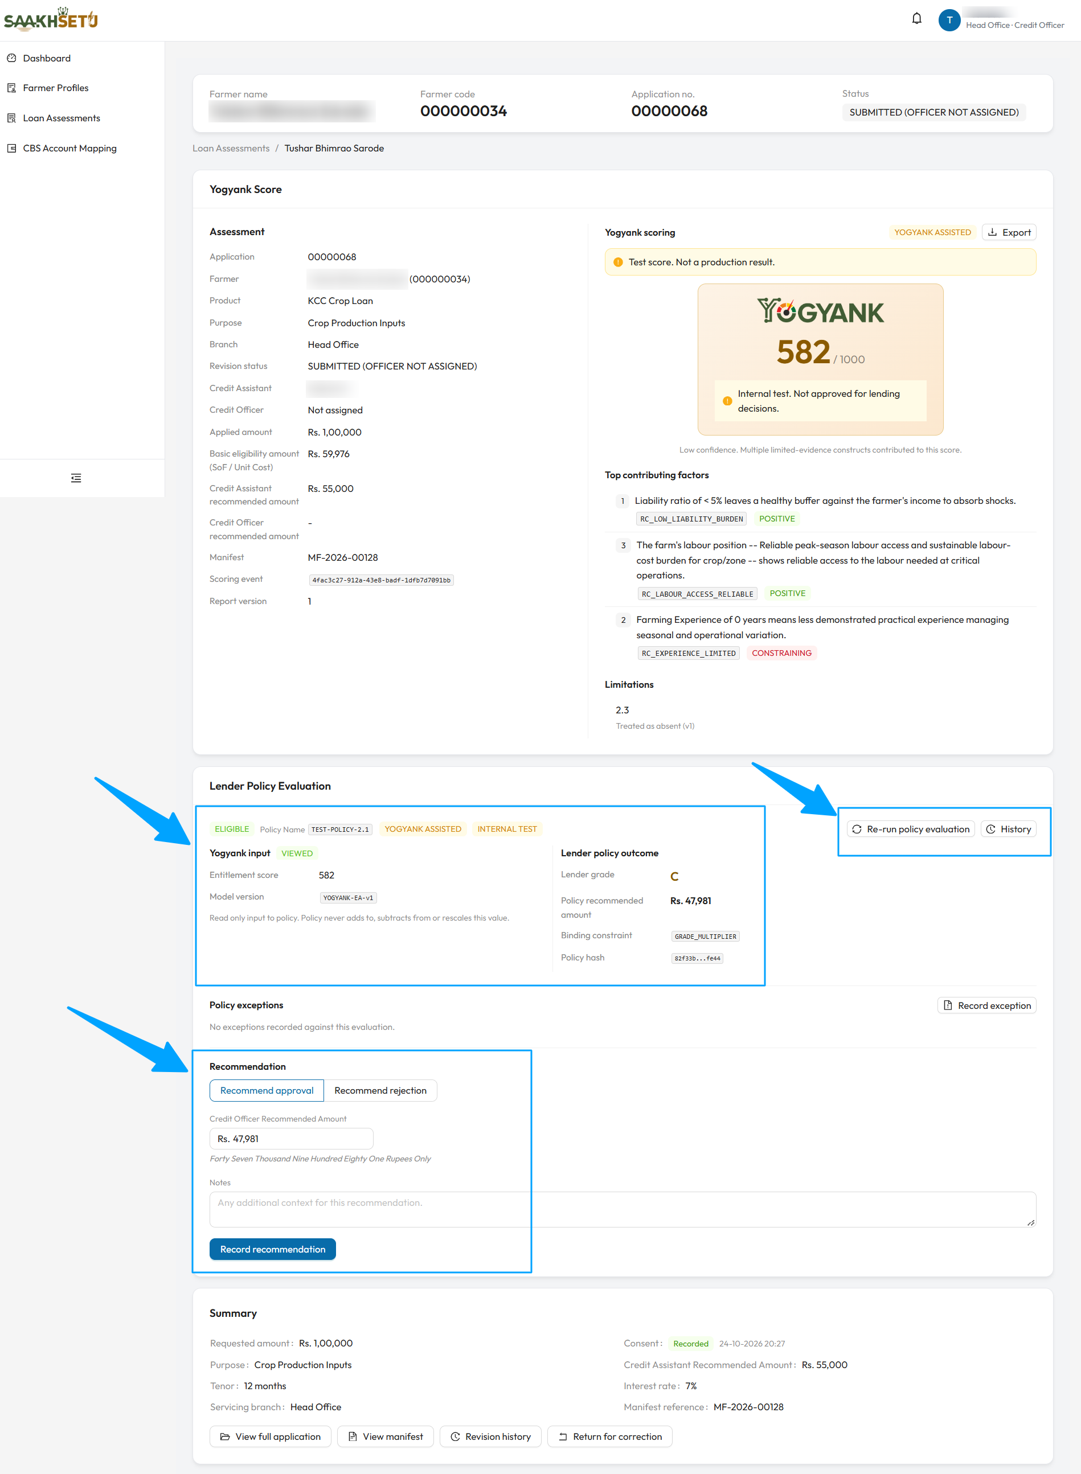Click the YOGYANK-EA-v1 model version tag

(348, 898)
